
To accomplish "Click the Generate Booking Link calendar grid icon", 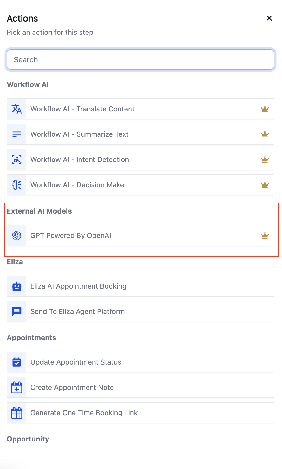I will click(17, 413).
